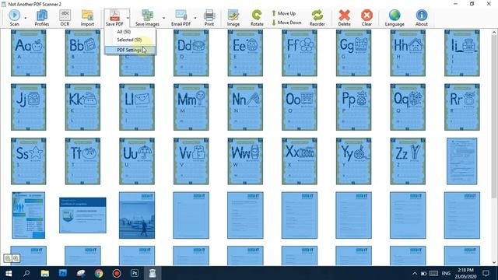Select the Ww alphabet page thumbnail
The height and width of the screenshot is (280, 498).
click(245, 161)
